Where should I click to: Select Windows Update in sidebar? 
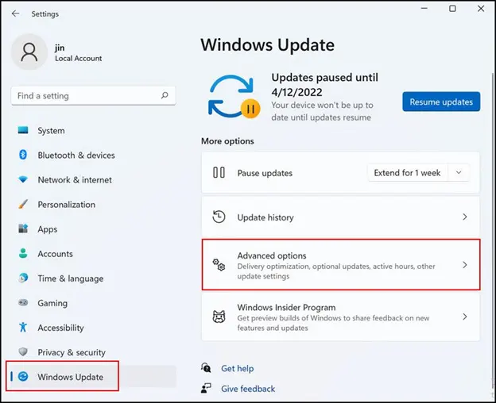[94, 377]
